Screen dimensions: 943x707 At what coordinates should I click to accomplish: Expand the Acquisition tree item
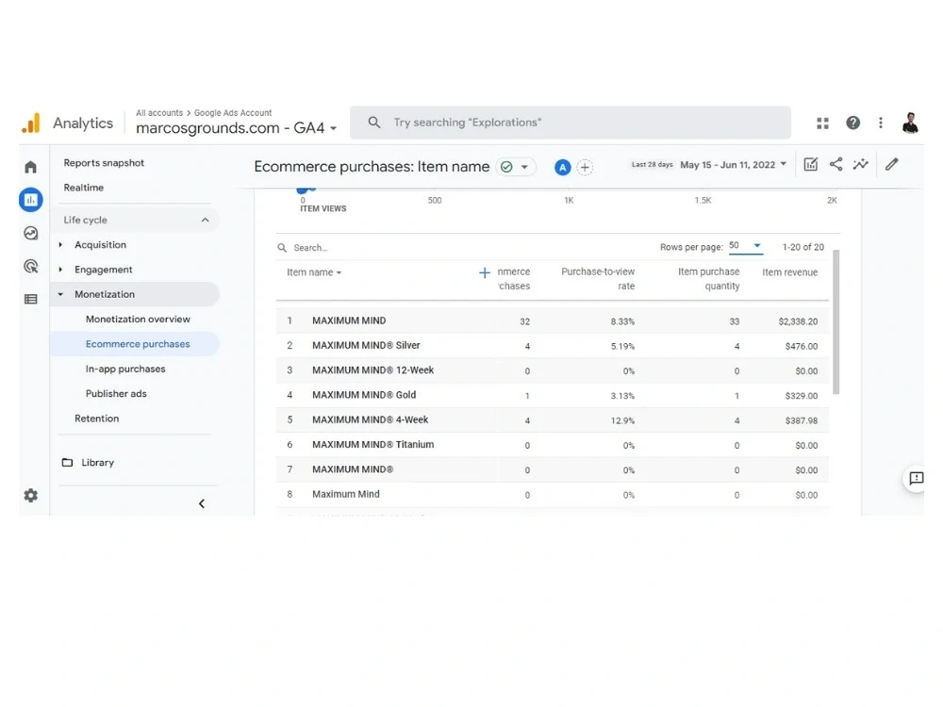point(60,245)
